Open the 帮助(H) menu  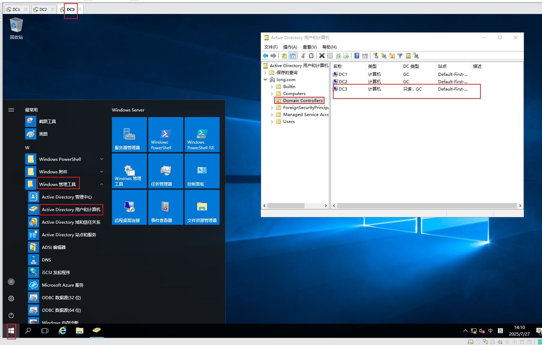click(x=329, y=47)
